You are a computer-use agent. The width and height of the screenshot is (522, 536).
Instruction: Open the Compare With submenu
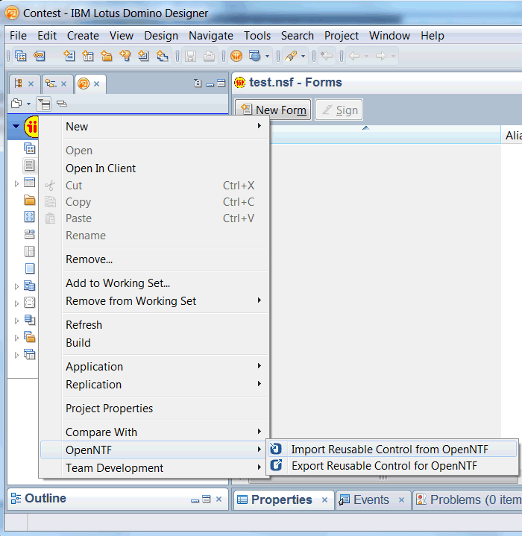(154, 432)
